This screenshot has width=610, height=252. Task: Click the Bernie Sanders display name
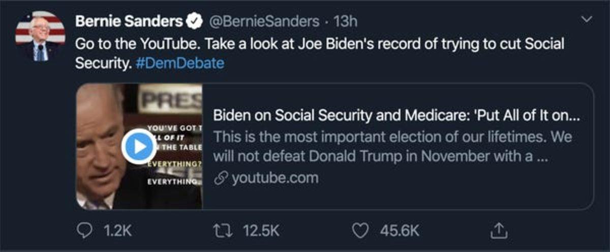(129, 21)
